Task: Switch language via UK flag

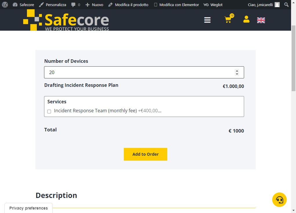Action: click(x=261, y=20)
